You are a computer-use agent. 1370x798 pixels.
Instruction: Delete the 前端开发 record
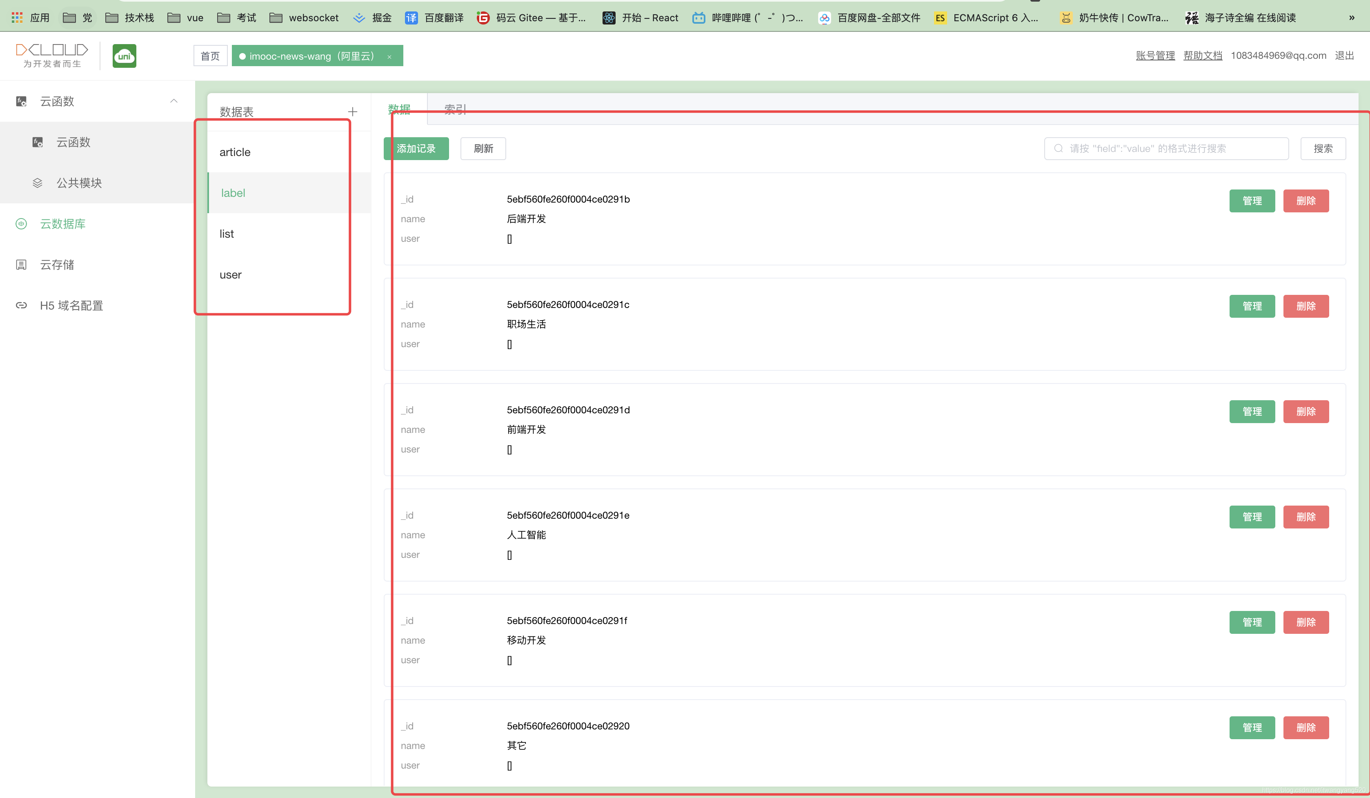pos(1306,412)
